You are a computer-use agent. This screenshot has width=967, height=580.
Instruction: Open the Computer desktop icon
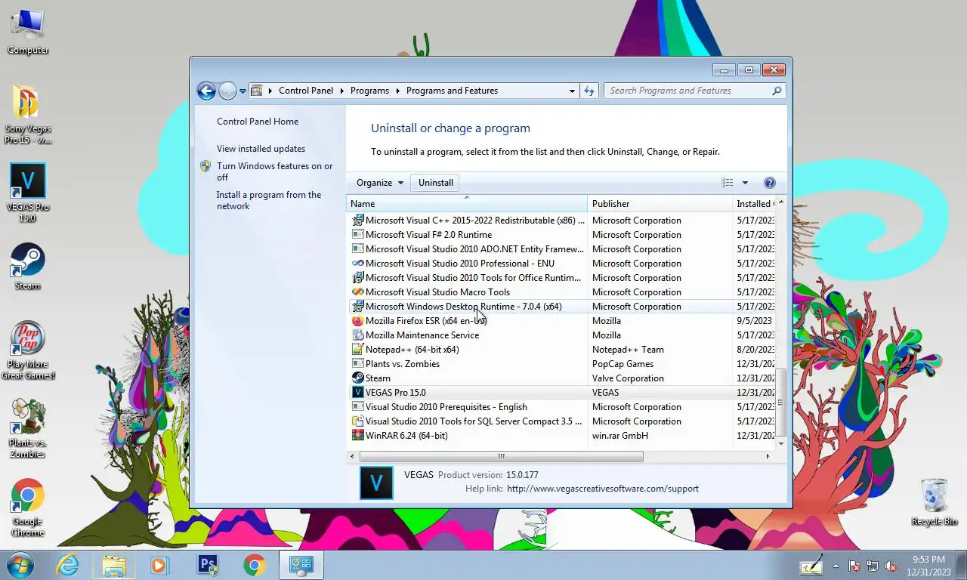click(x=28, y=32)
